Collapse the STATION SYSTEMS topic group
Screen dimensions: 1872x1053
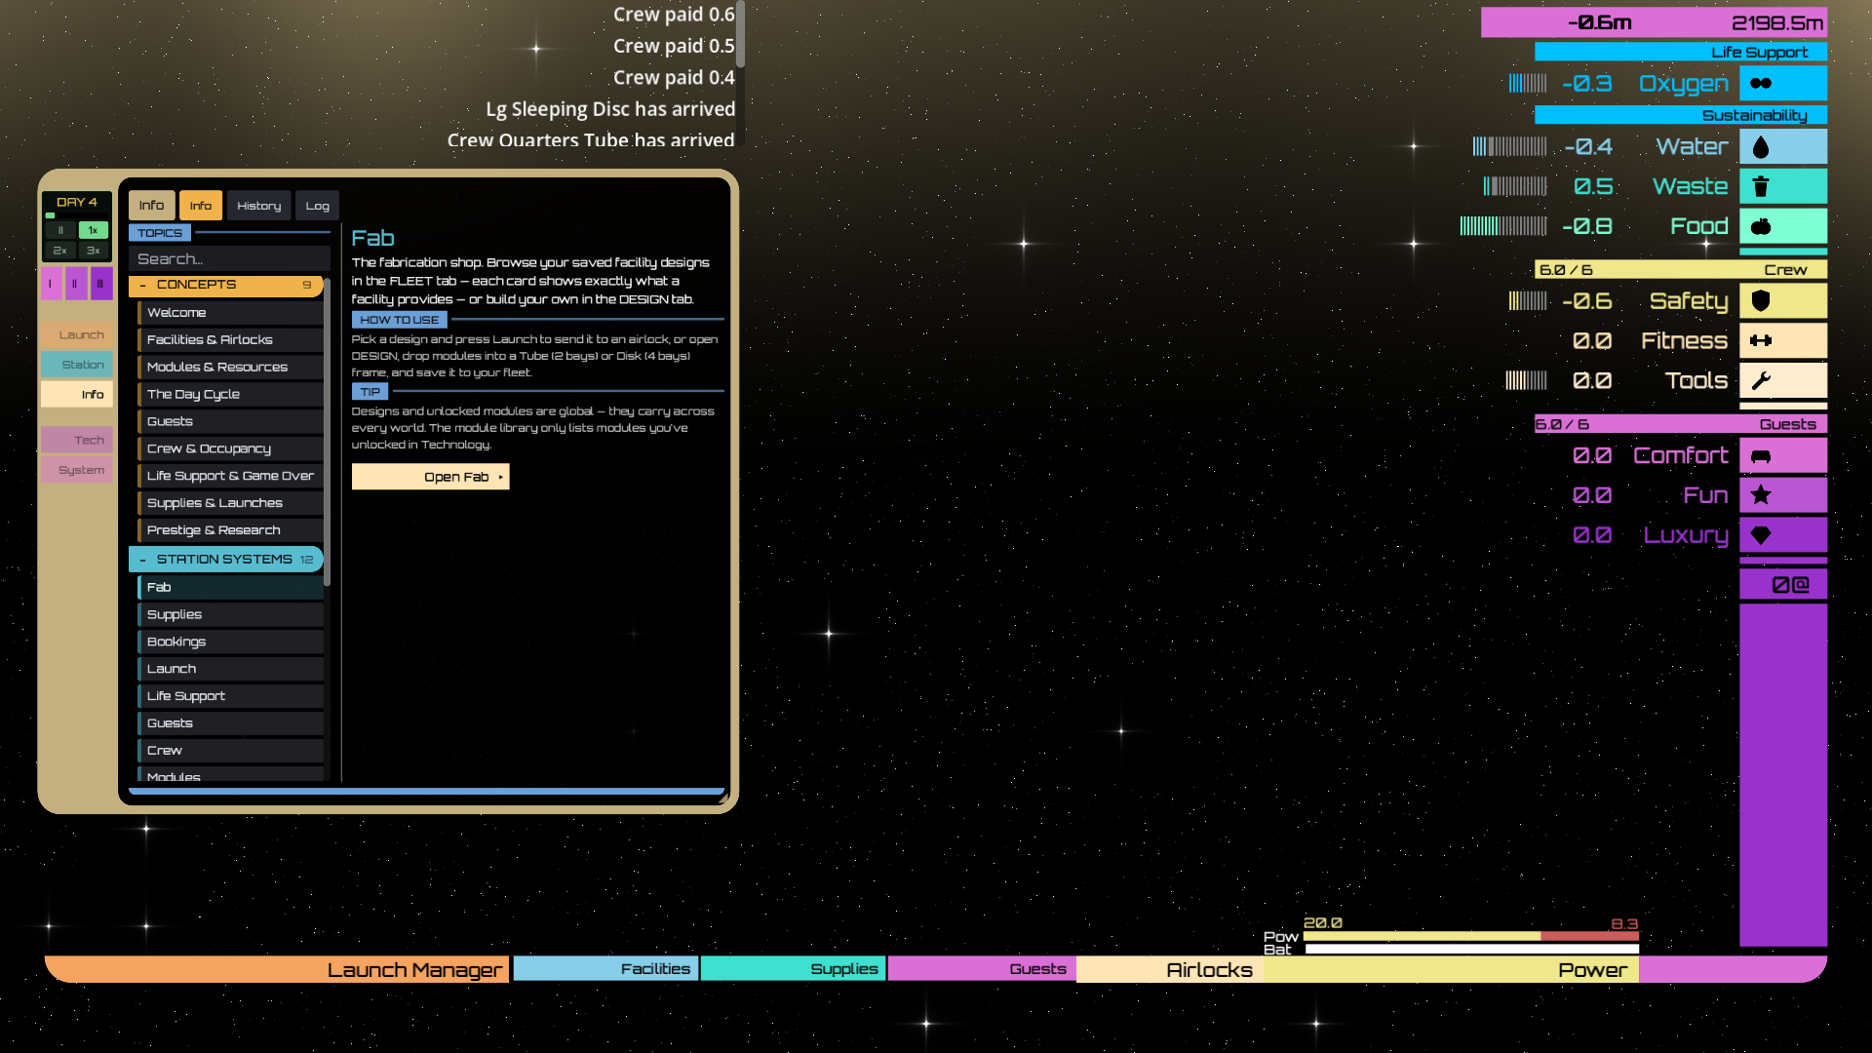click(x=225, y=560)
